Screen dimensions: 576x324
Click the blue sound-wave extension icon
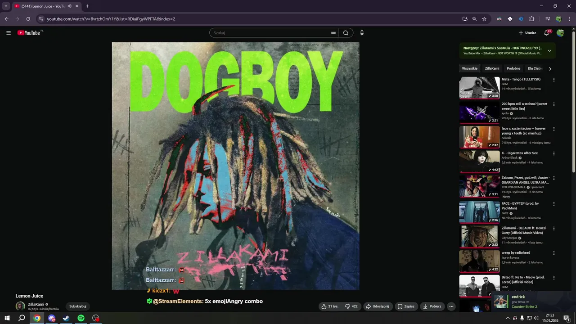521,19
